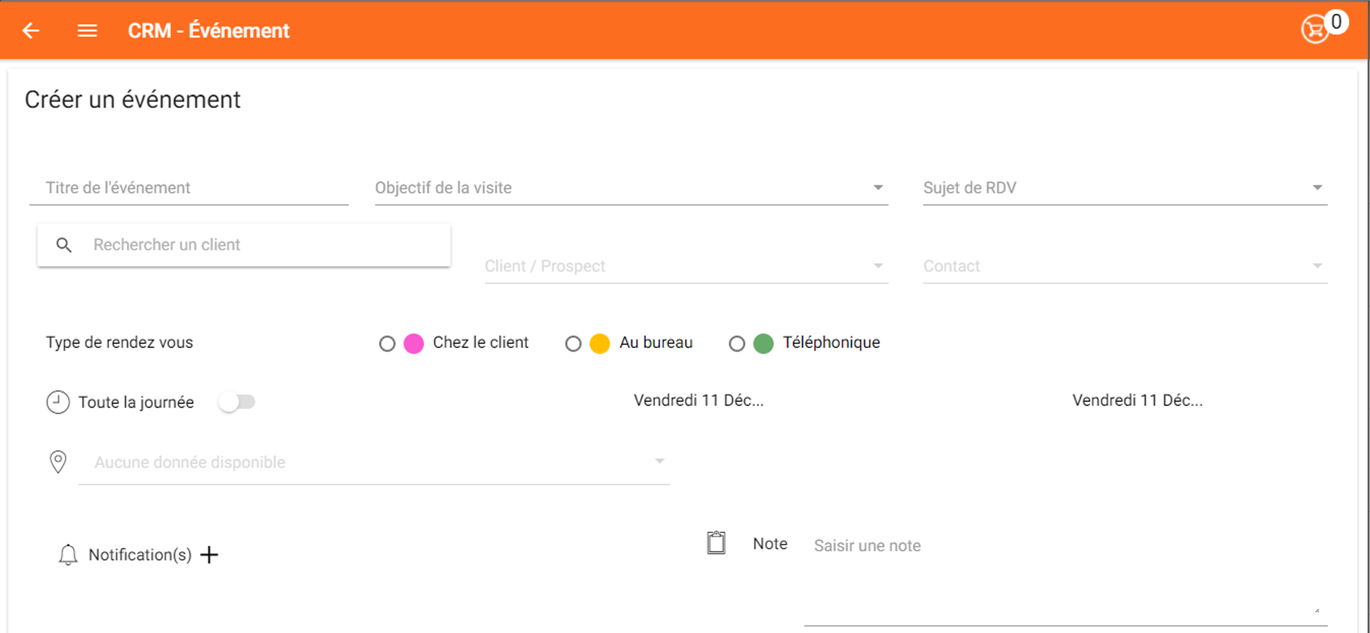Click the CRM - Événement header title
The image size is (1370, 633).
(x=208, y=30)
